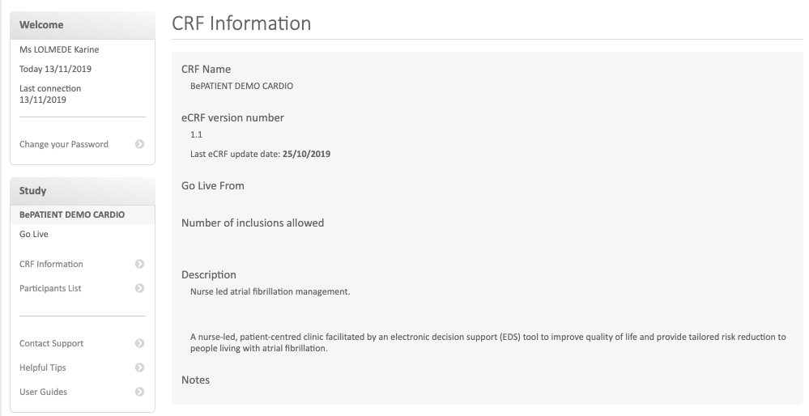Click the last eCRF update date 25/10/2019
The width and height of the screenshot is (809, 416).
pos(306,154)
